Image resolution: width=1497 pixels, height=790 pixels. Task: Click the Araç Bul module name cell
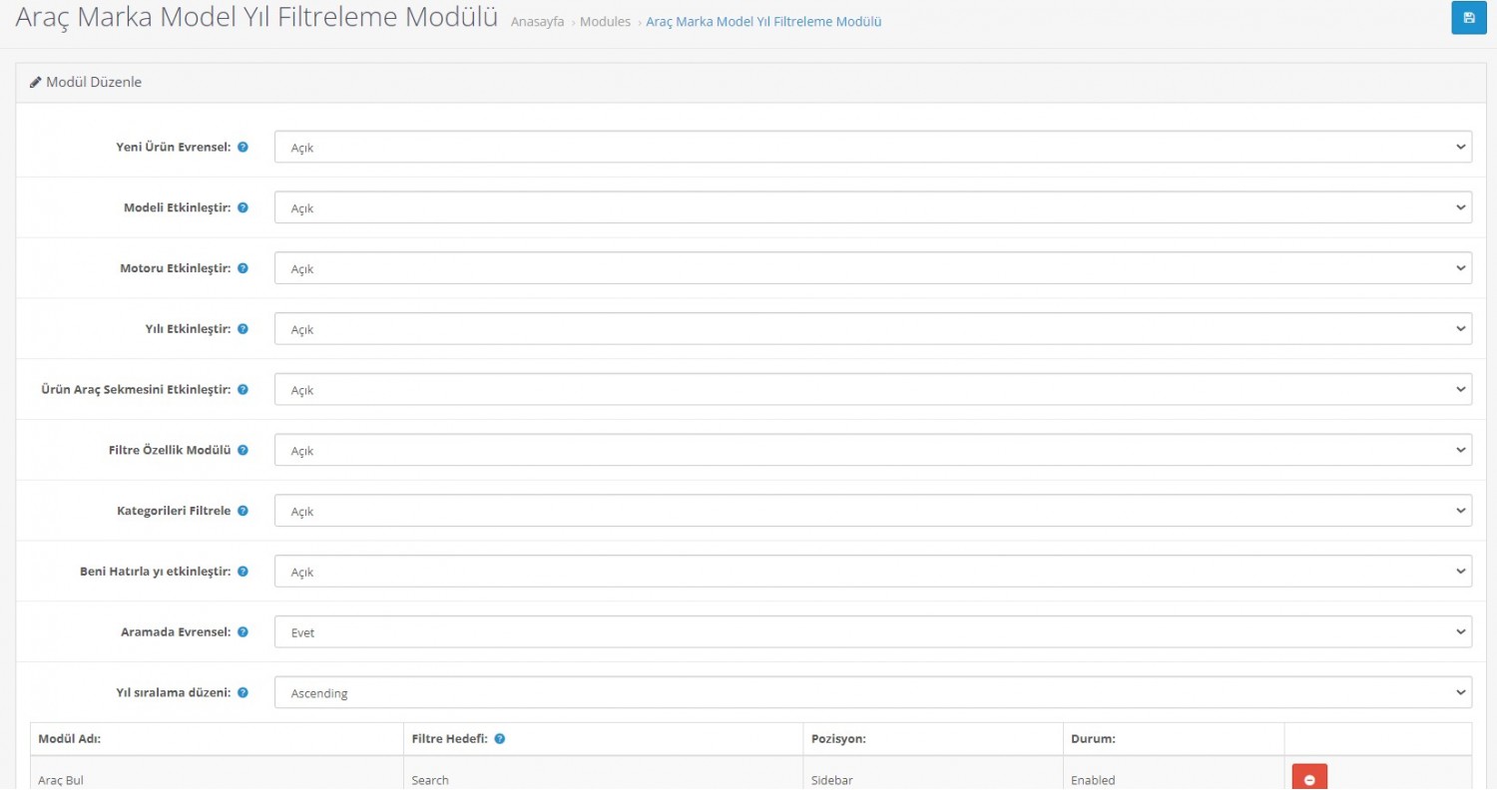[61, 780]
